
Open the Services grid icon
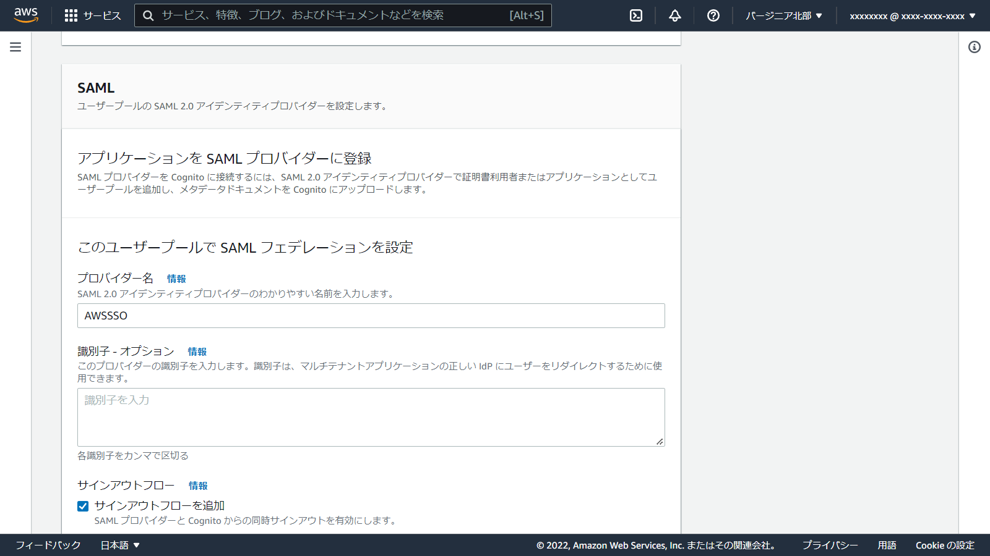click(x=71, y=15)
